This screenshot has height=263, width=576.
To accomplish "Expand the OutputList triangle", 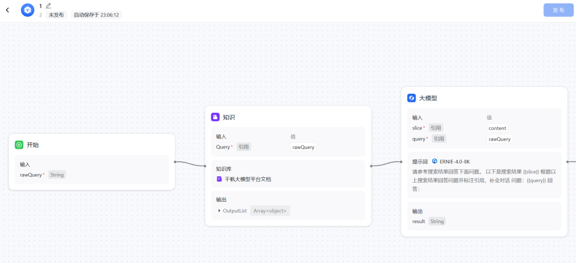I will (x=219, y=210).
